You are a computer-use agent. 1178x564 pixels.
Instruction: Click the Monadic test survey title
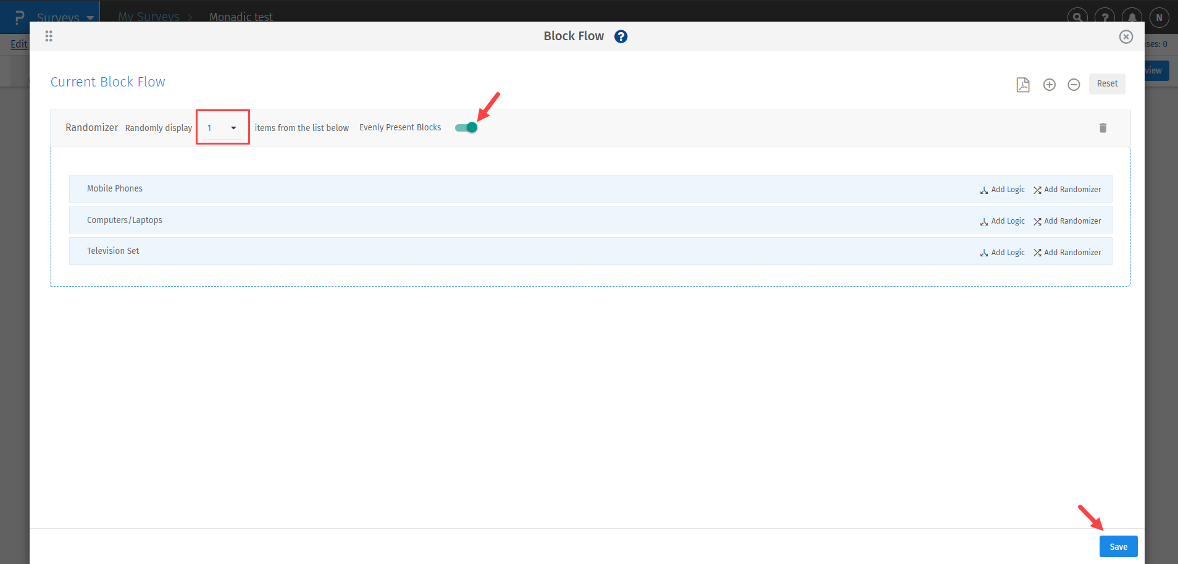(241, 17)
